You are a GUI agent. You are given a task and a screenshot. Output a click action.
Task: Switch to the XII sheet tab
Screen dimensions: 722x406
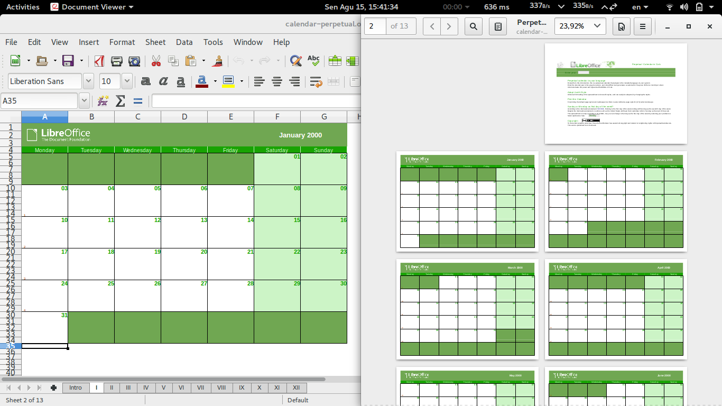pyautogui.click(x=297, y=387)
